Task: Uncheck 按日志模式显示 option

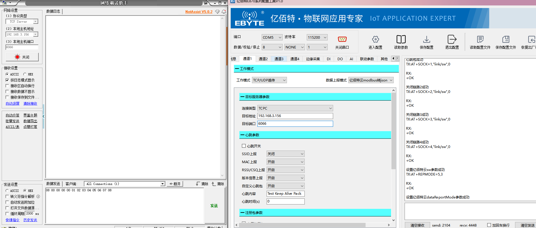Action: 7,80
